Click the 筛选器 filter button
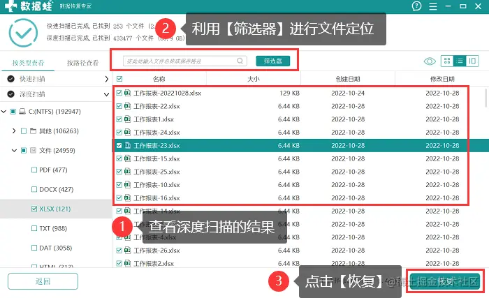This screenshot has height=298, width=489. click(273, 61)
